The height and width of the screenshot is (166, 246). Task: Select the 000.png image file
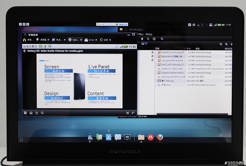coord(193,81)
